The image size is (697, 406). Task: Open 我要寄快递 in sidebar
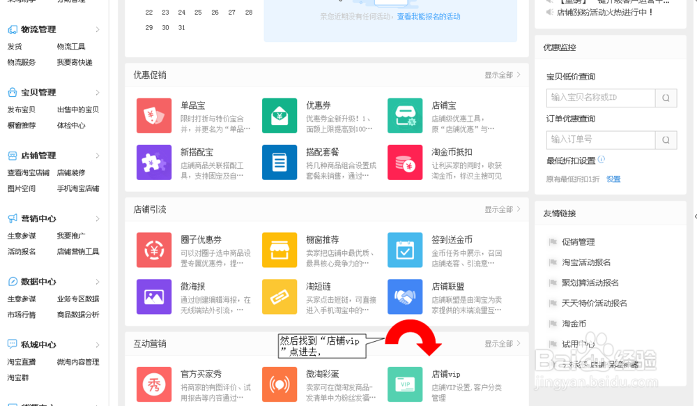pyautogui.click(x=75, y=62)
